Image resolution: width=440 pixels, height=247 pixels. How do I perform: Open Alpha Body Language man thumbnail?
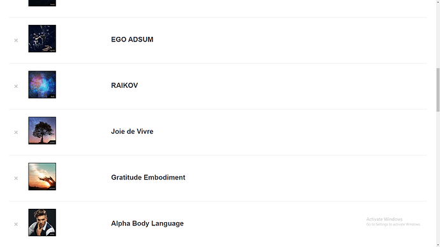[x=42, y=222]
